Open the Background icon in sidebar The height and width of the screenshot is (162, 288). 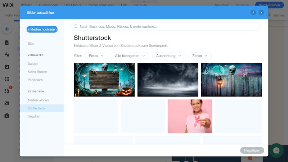(x=7, y=67)
